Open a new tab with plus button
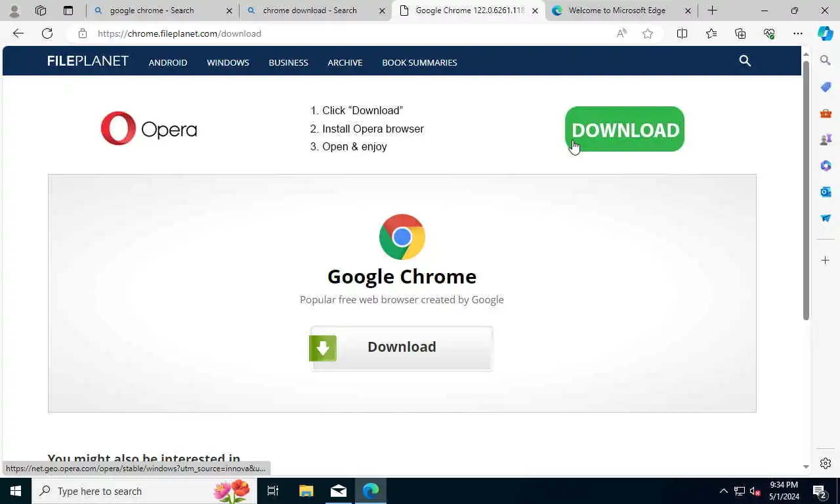This screenshot has height=504, width=840. click(x=712, y=10)
